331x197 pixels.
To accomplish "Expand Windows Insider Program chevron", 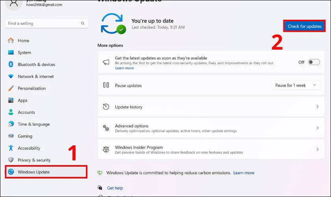I will coord(318,149).
